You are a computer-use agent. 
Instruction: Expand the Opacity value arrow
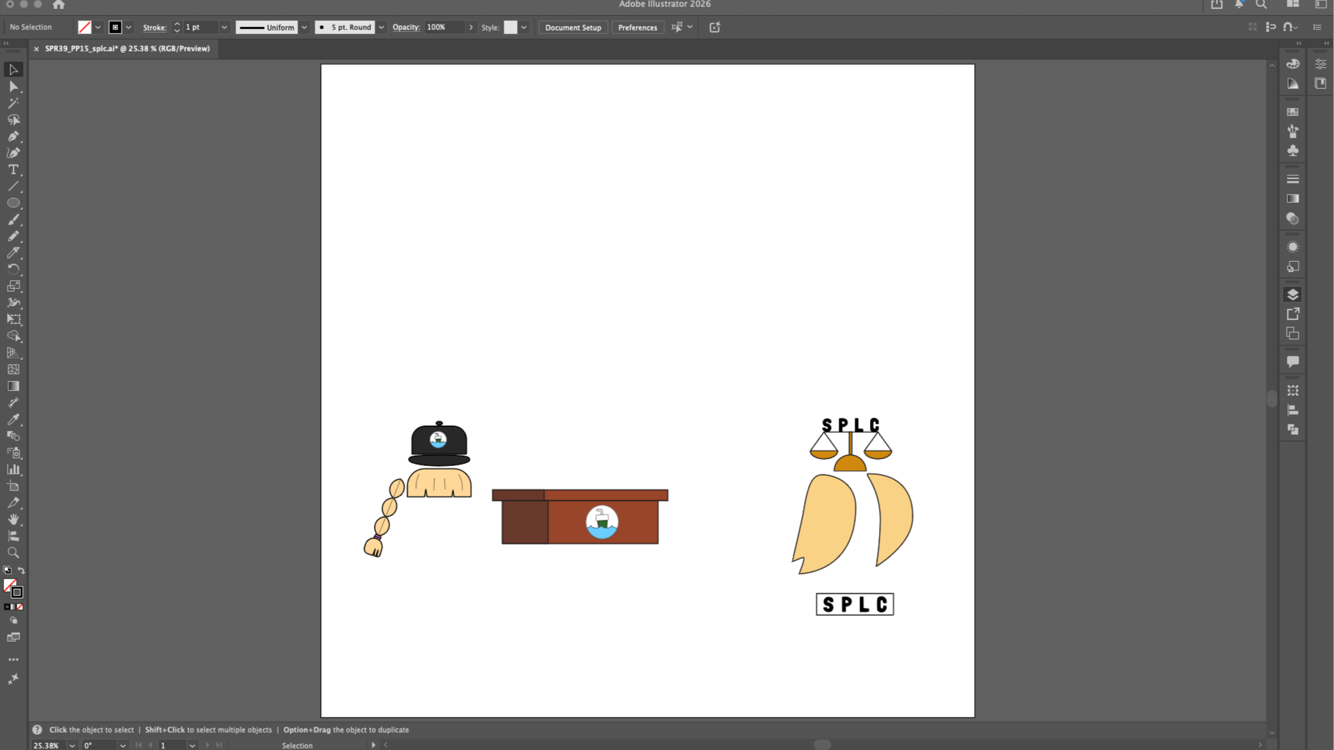(x=471, y=27)
